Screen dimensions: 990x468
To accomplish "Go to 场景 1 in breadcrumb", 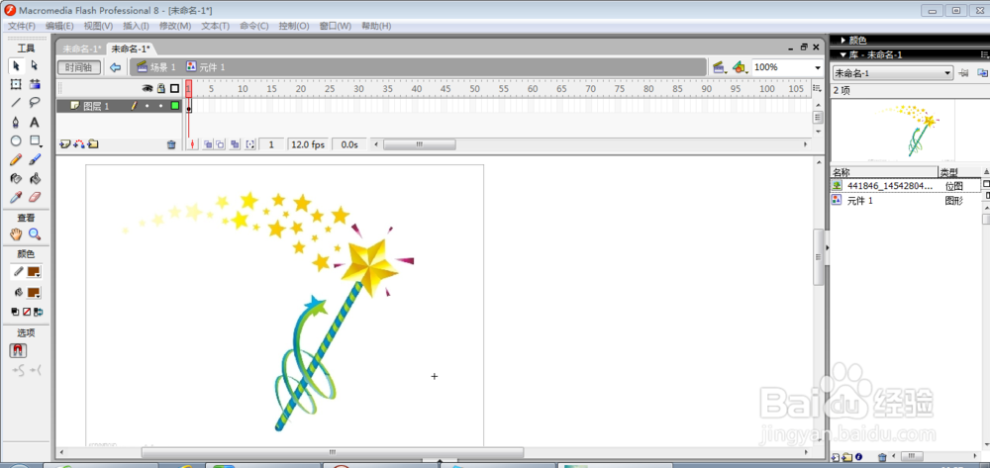I will coord(156,67).
